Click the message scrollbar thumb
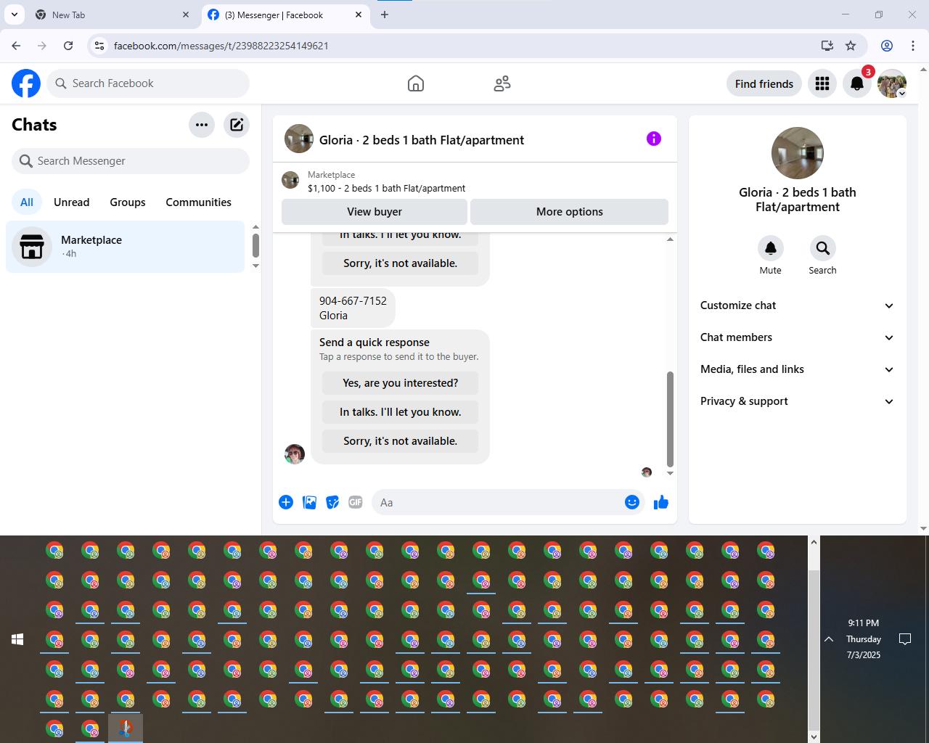929x743 pixels. pos(670,419)
